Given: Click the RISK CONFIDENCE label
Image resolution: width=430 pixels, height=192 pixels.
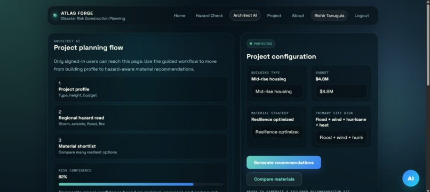Looking at the screenshot, I should [75, 170].
